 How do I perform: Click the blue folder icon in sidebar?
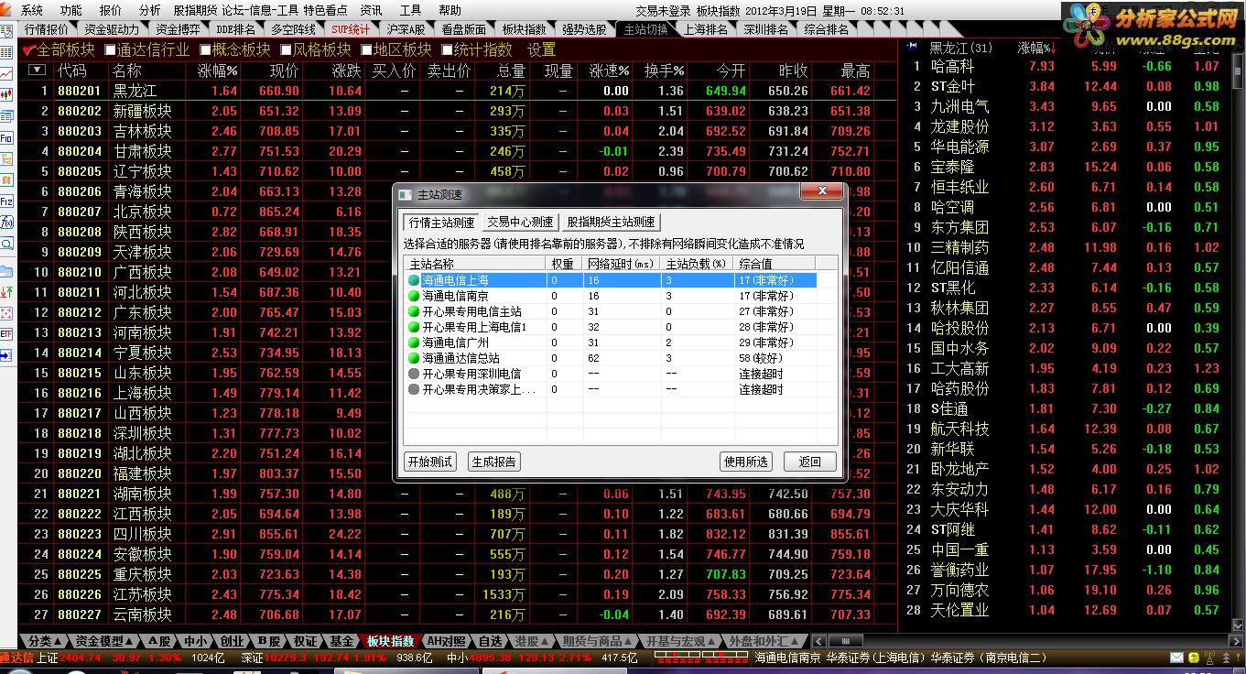coord(6,270)
